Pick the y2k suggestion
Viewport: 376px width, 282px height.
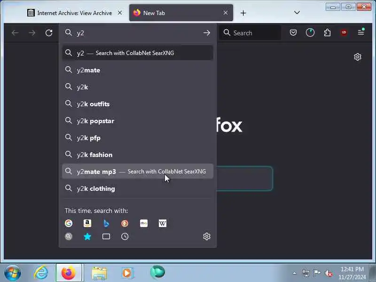click(138, 87)
